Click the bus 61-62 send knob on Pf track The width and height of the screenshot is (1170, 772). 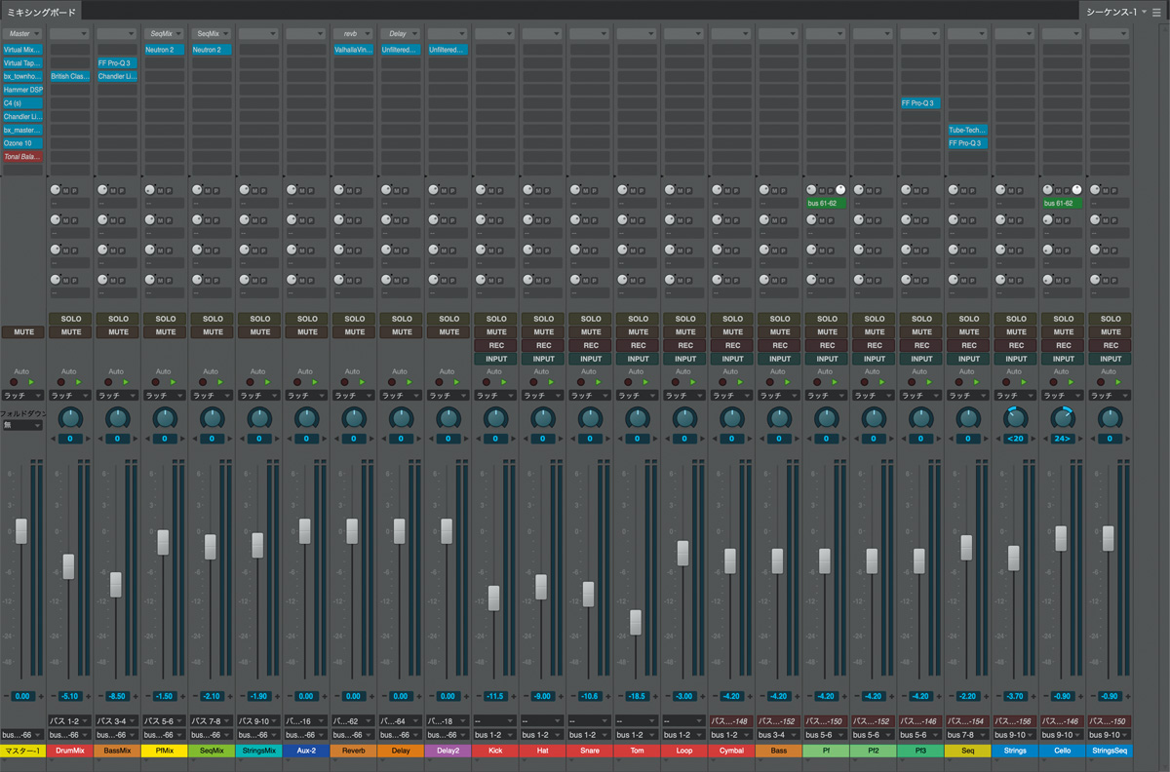[812, 189]
